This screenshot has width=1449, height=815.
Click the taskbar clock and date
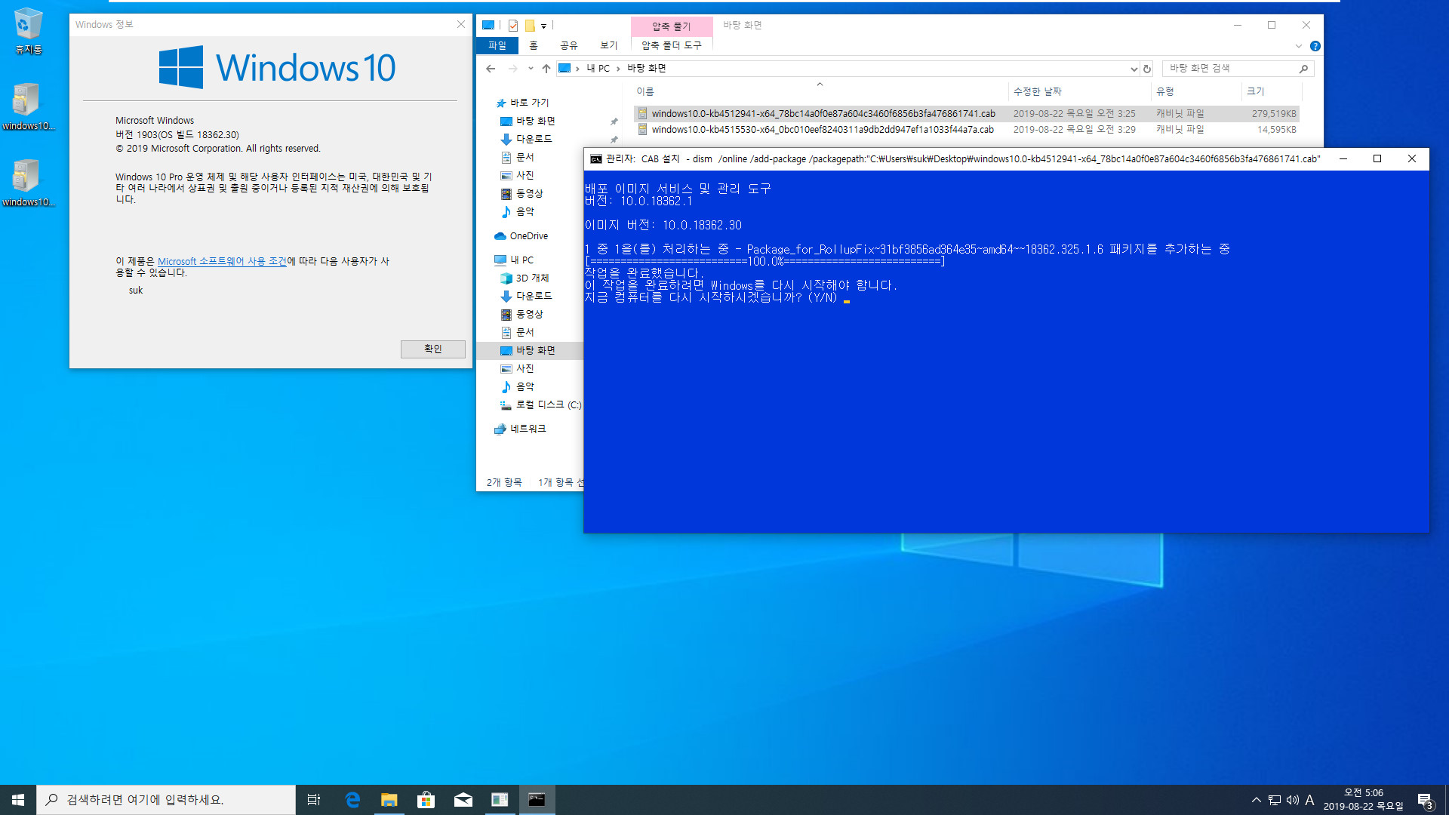[1363, 800]
